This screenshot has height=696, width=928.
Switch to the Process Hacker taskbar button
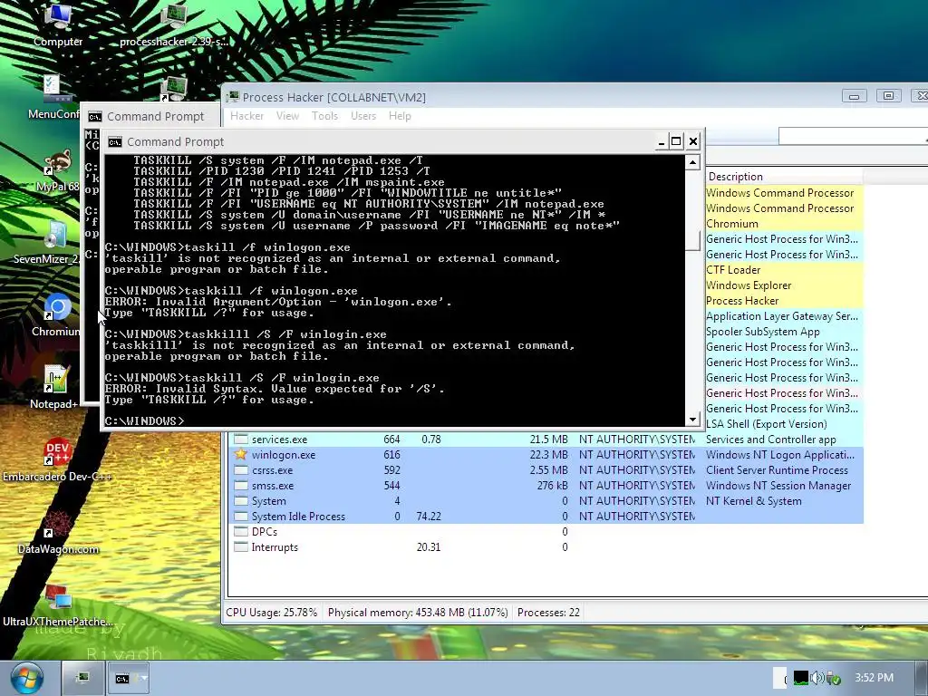(x=82, y=678)
